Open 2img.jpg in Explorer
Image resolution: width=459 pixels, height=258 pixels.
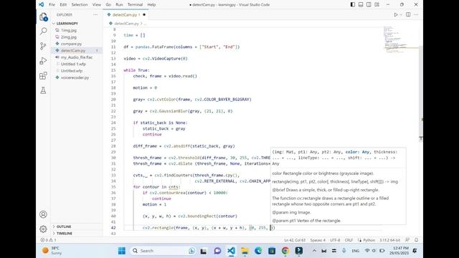point(69,37)
